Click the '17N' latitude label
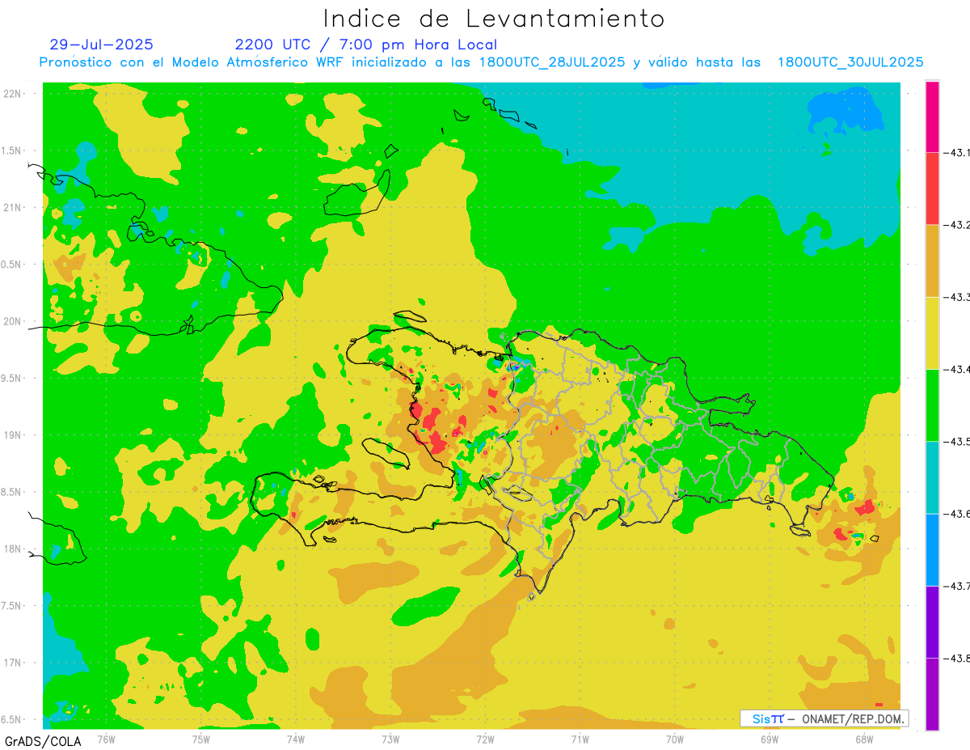The width and height of the screenshot is (970, 750). (x=12, y=663)
